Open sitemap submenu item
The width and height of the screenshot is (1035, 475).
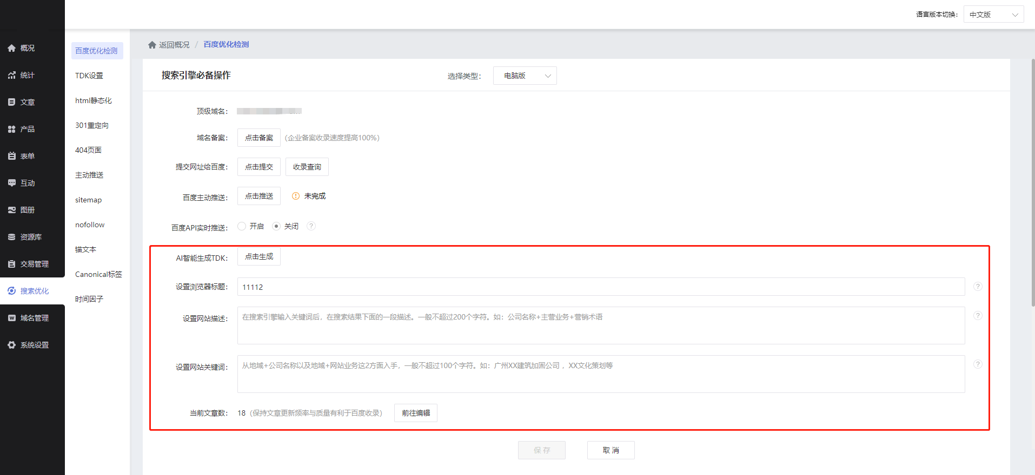point(88,200)
